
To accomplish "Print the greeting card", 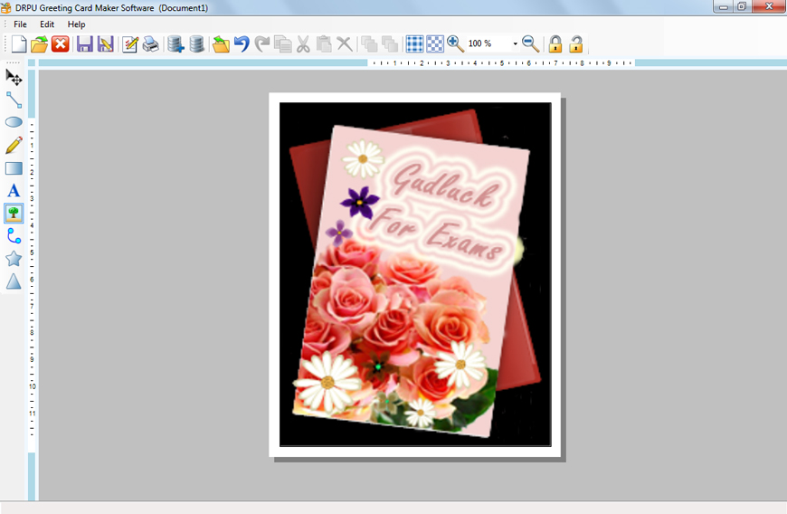I will (150, 44).
